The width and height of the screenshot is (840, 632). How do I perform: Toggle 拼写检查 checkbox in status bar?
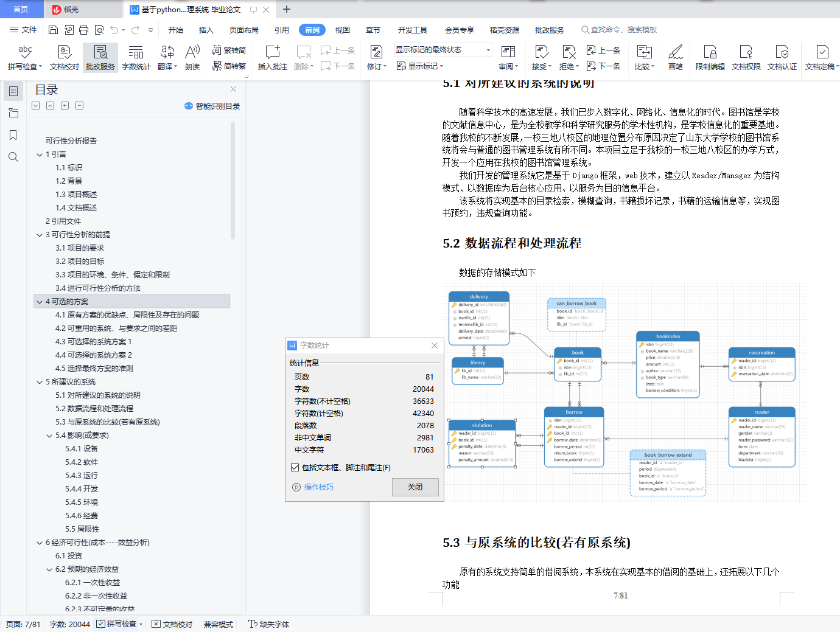(x=101, y=624)
